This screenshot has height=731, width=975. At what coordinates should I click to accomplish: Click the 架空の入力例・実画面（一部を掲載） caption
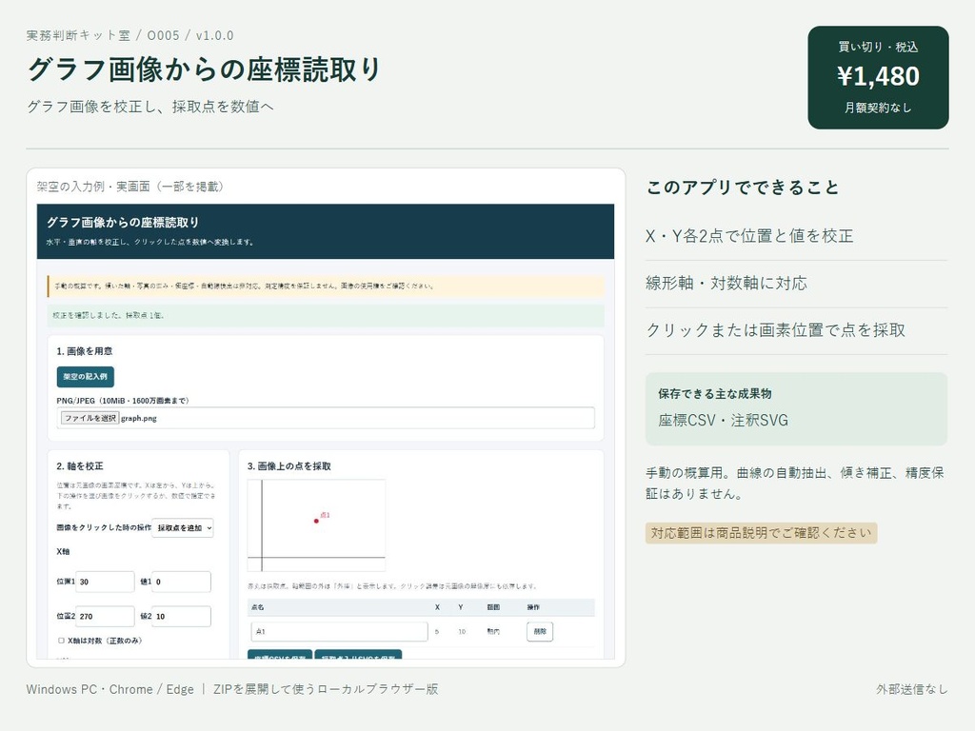point(130,187)
